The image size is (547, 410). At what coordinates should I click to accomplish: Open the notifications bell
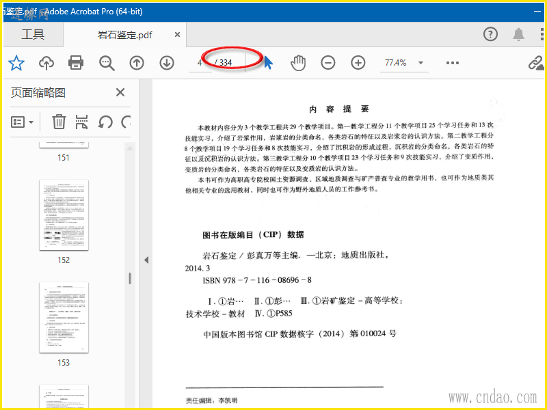point(518,34)
